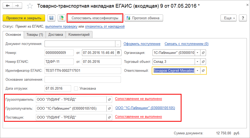The height and width of the screenshot is (138, 250).
Task: Toggle the Упакована checkbox
Action: [x=76, y=89]
